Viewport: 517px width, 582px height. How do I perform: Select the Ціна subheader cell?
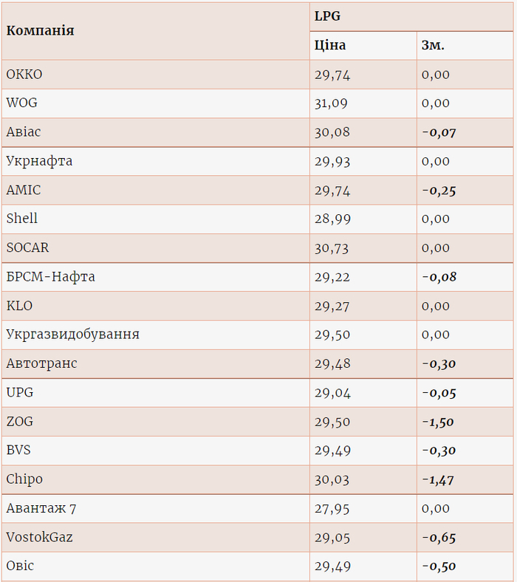pos(330,45)
